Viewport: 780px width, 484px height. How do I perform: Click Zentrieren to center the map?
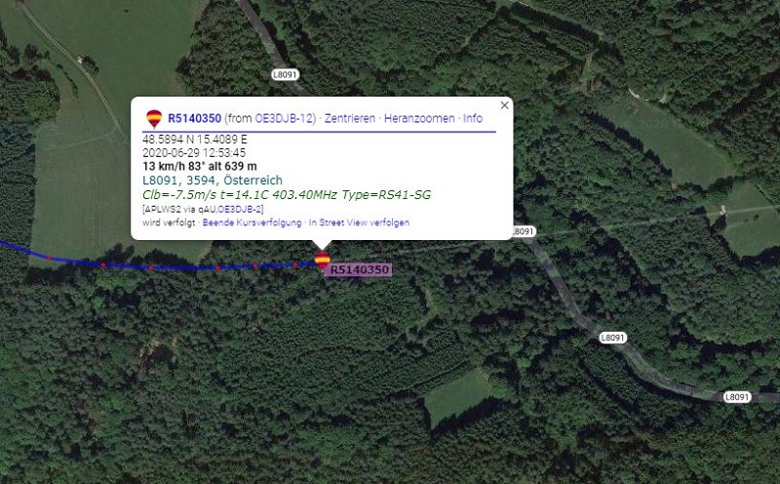pos(350,118)
